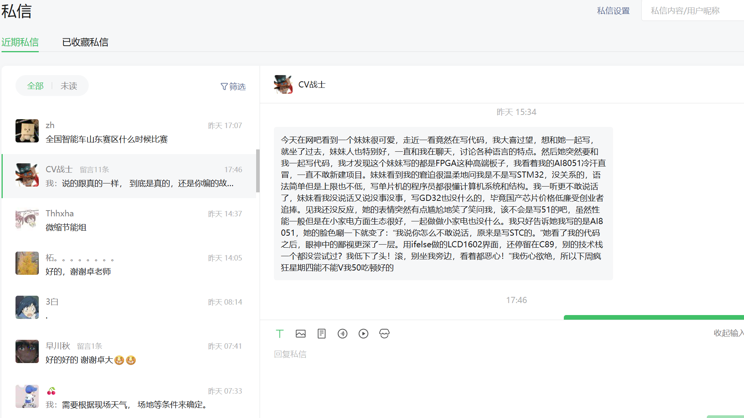Image resolution: width=744 pixels, height=418 pixels.
Task: Click CV战士 avatar in chat header
Action: (x=283, y=84)
